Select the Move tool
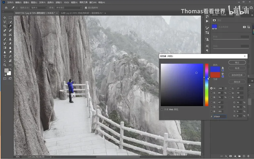The image size is (254, 159). (x=5, y=18)
